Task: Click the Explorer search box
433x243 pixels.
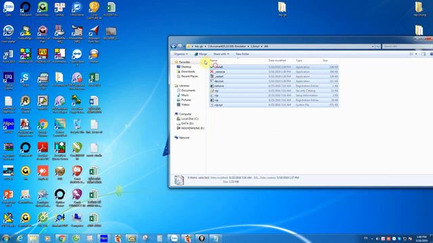Action: tap(407, 47)
